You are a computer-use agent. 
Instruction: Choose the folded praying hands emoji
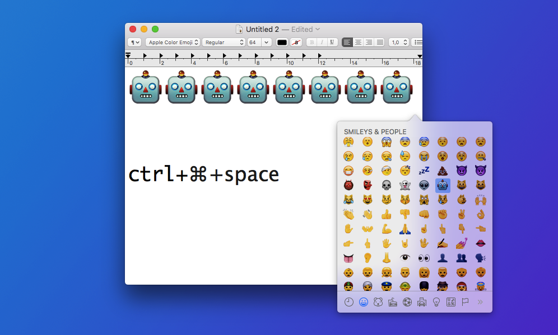pos(405,229)
